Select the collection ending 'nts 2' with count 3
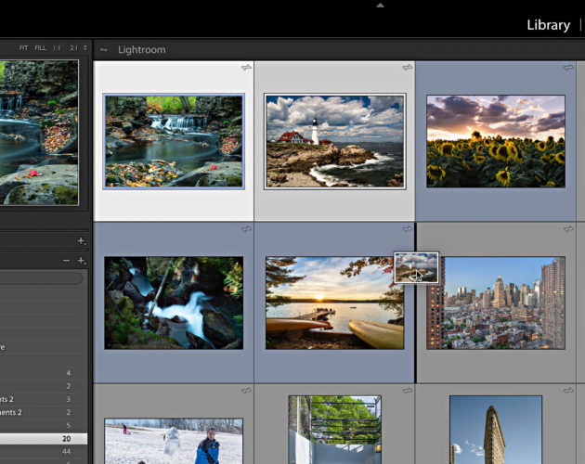This screenshot has height=464, width=585. [44, 399]
